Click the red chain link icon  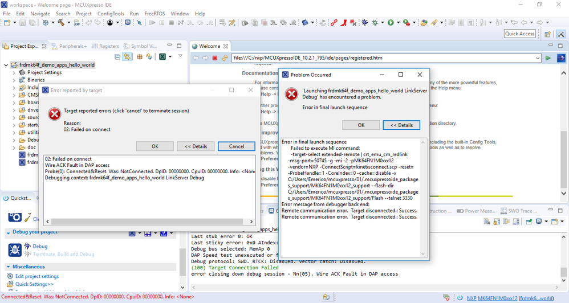click(334, 22)
